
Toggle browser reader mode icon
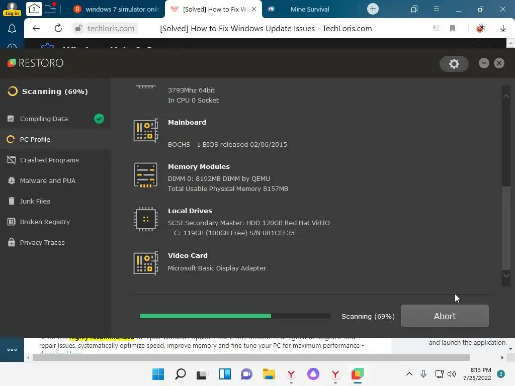coord(436,29)
